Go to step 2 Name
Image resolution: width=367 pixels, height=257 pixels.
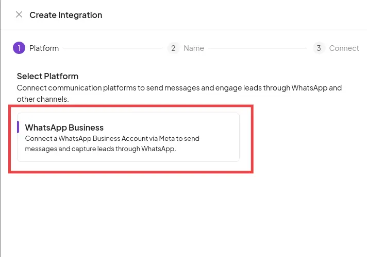click(186, 48)
